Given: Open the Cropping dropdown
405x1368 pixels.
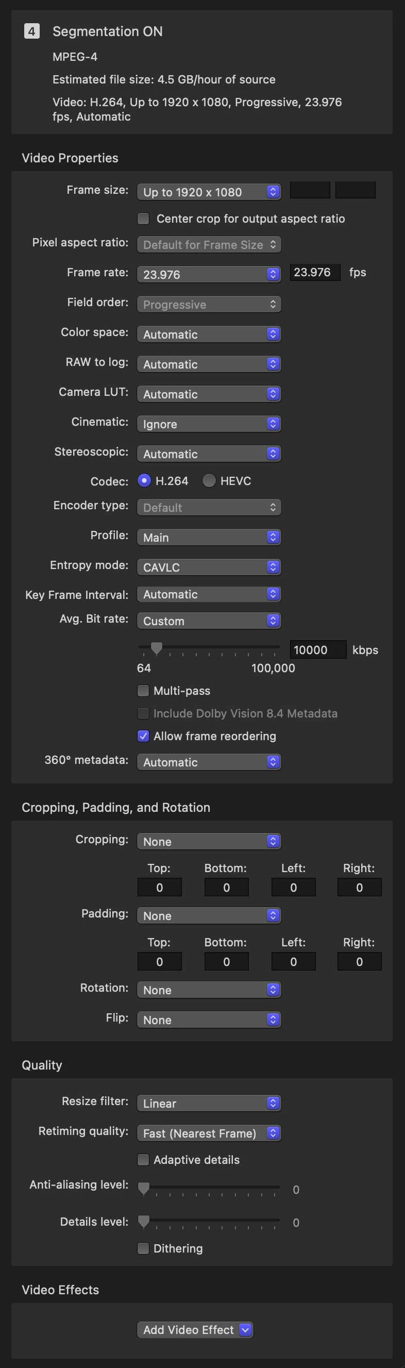Looking at the screenshot, I should click(x=209, y=841).
